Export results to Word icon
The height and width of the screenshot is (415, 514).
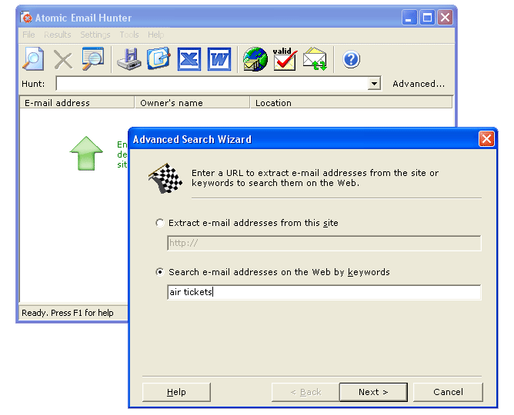219,59
